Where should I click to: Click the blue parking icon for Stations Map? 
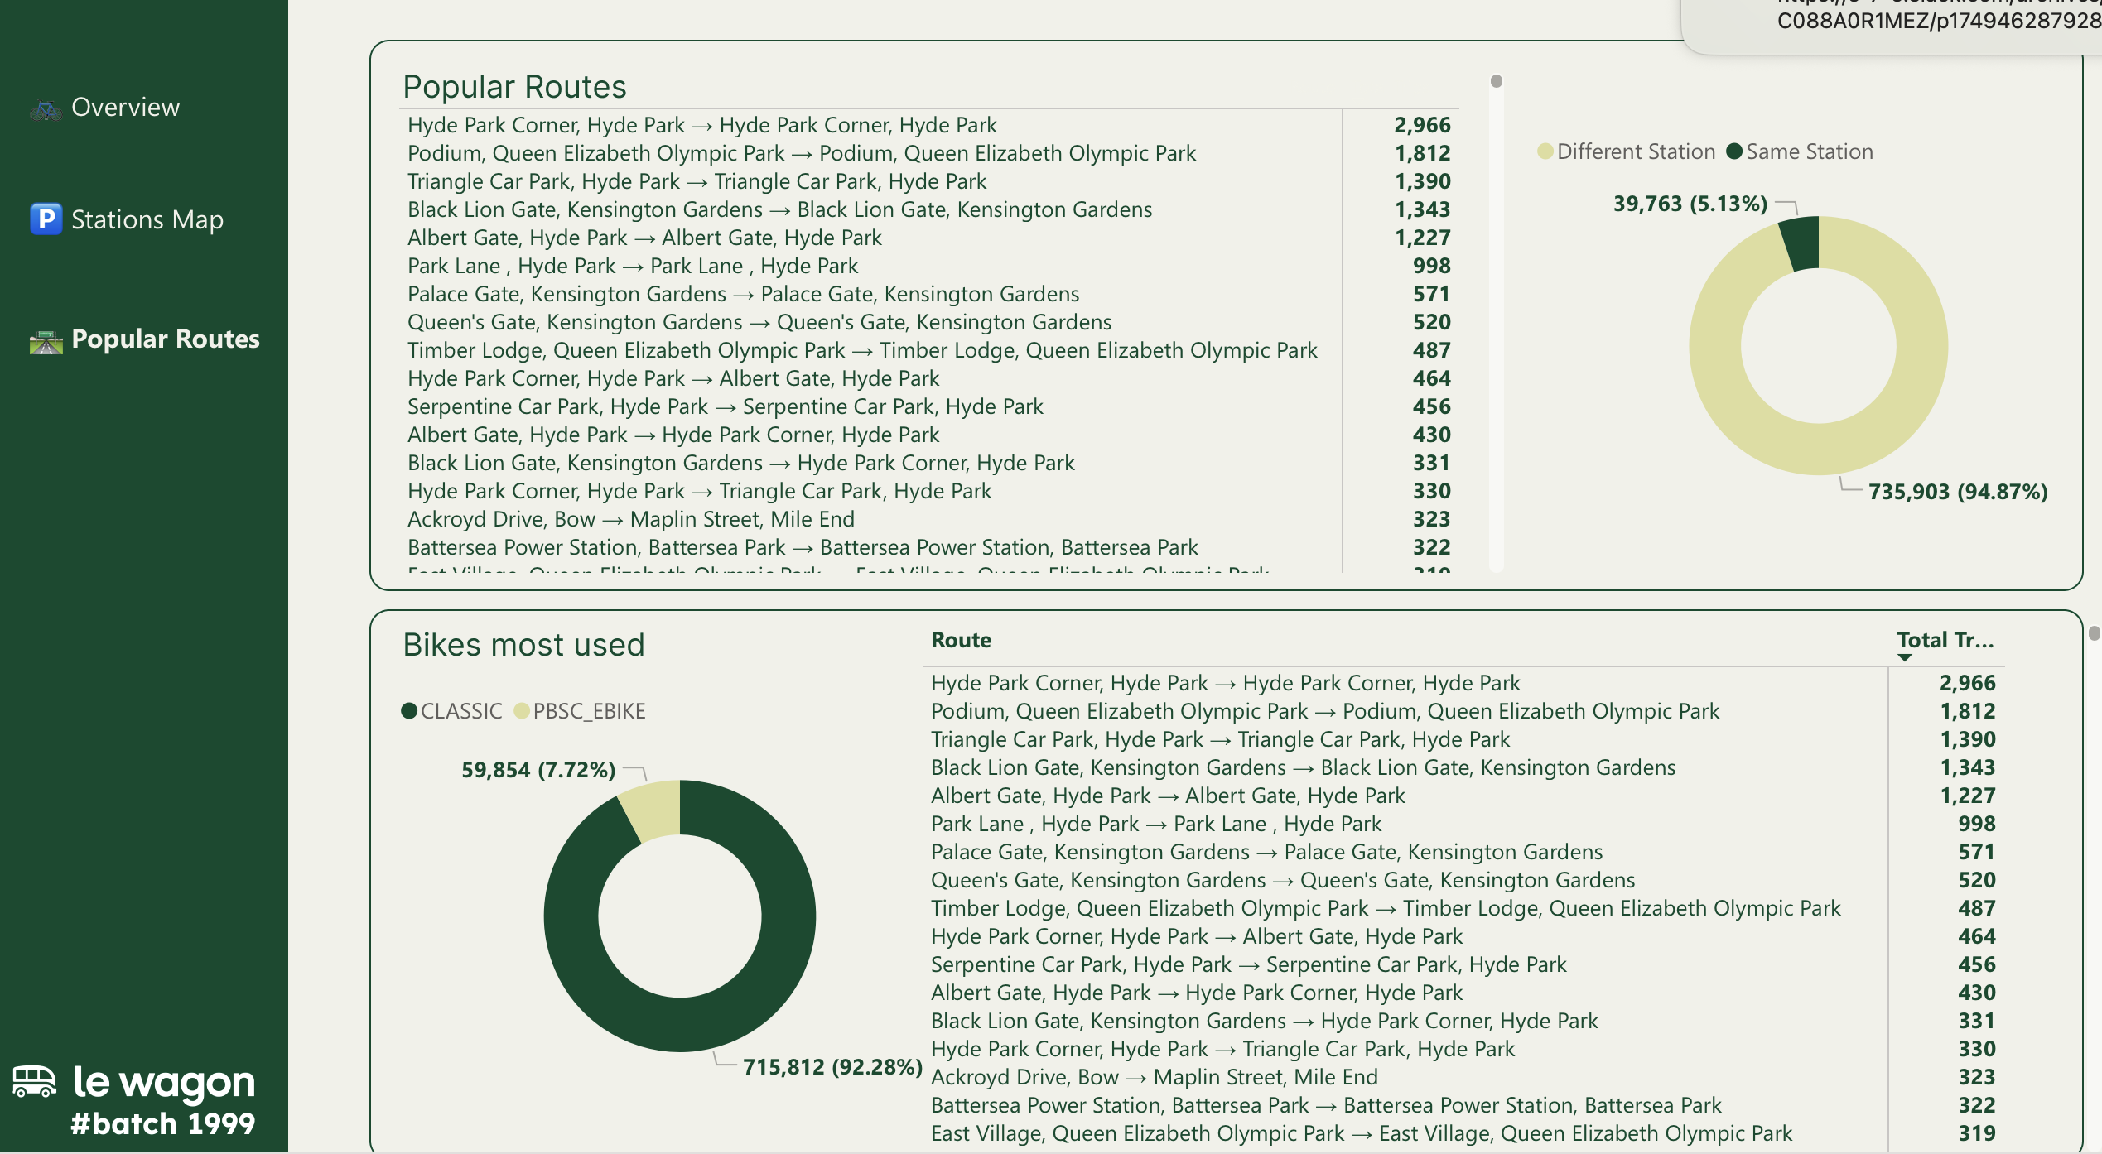click(46, 219)
